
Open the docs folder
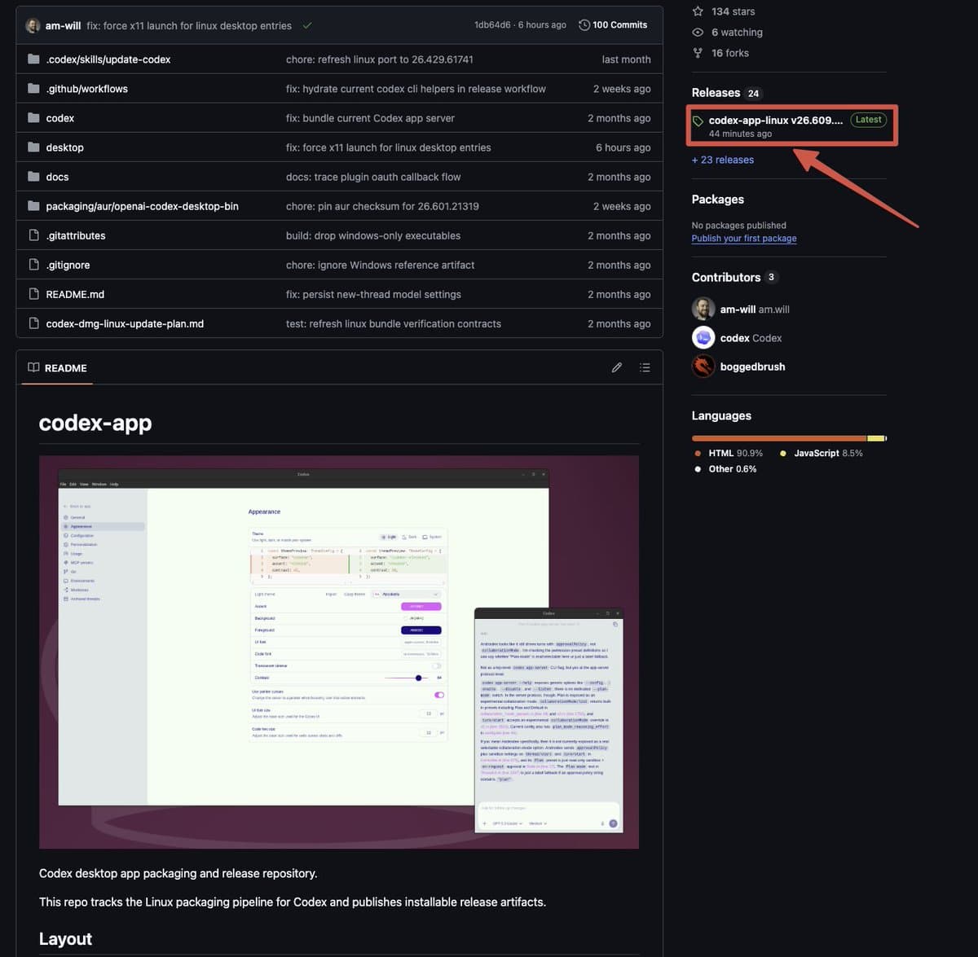click(57, 177)
